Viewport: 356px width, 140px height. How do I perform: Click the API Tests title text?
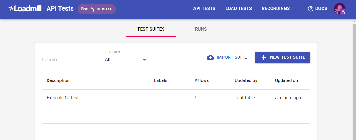pos(60,9)
